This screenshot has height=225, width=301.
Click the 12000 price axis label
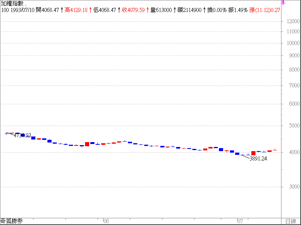click(x=293, y=22)
